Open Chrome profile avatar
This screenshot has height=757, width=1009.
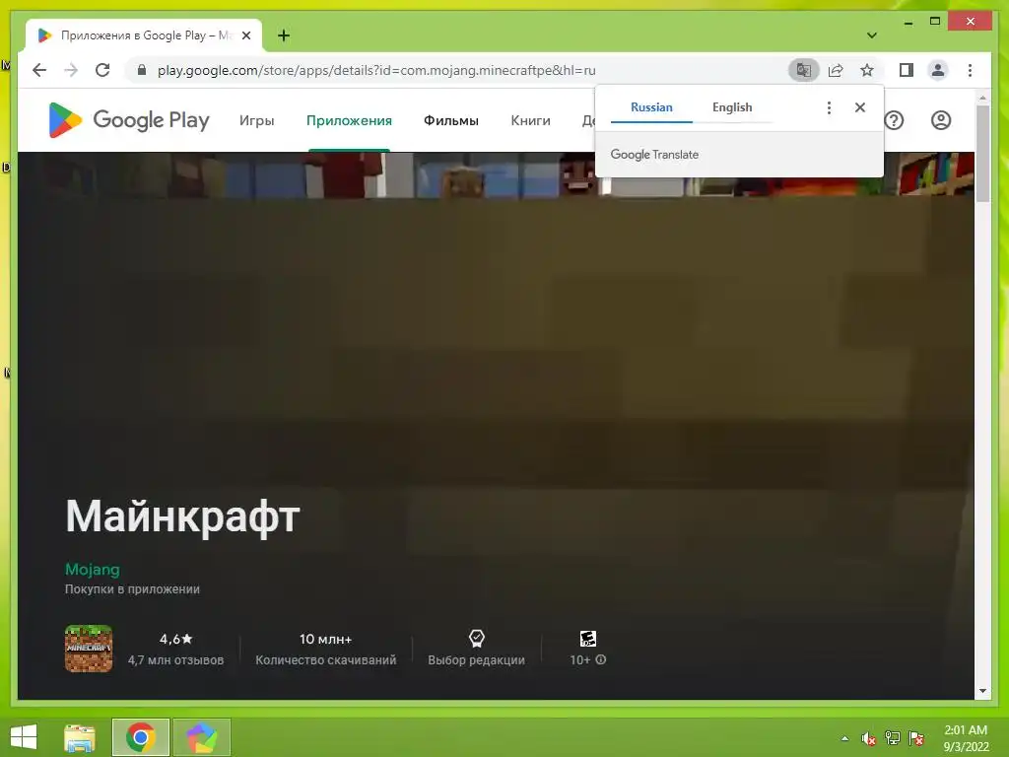pyautogui.click(x=938, y=70)
